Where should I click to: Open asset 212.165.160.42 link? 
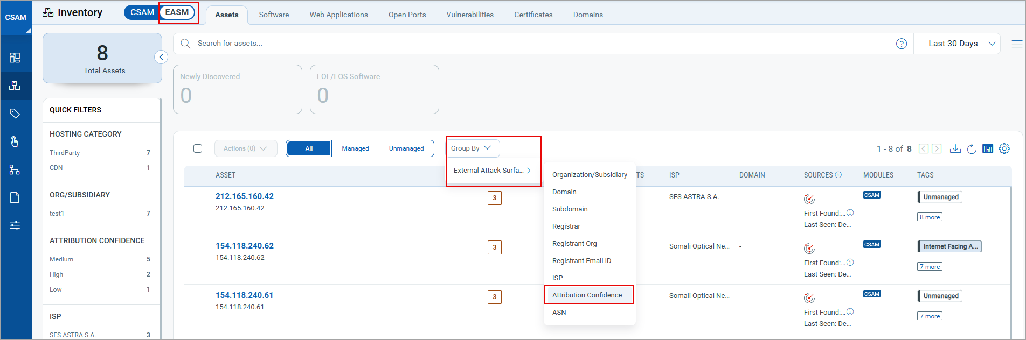pyautogui.click(x=245, y=196)
